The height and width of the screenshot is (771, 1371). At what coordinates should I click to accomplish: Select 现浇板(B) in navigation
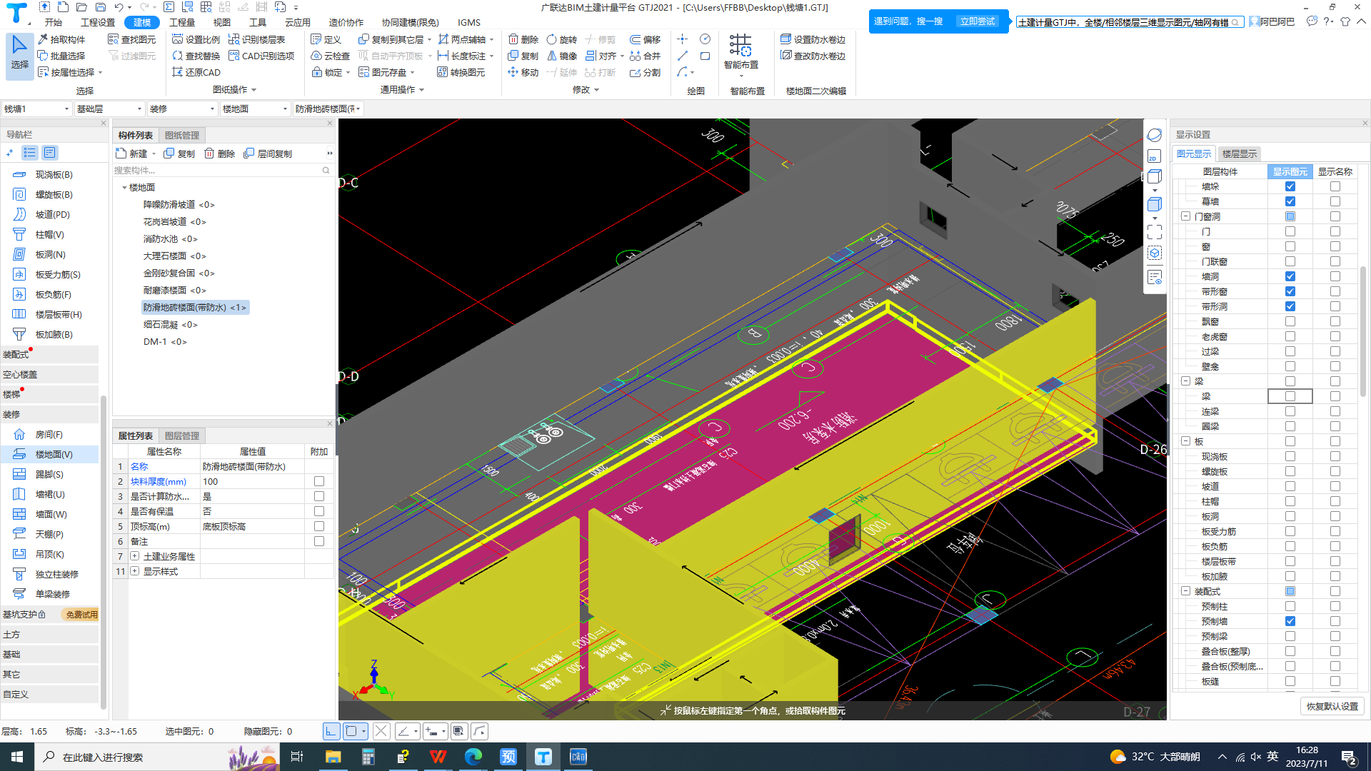point(50,174)
